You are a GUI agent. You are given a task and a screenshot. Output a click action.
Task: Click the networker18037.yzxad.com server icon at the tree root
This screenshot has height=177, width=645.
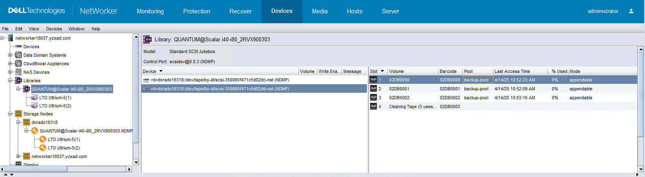(x=11, y=38)
